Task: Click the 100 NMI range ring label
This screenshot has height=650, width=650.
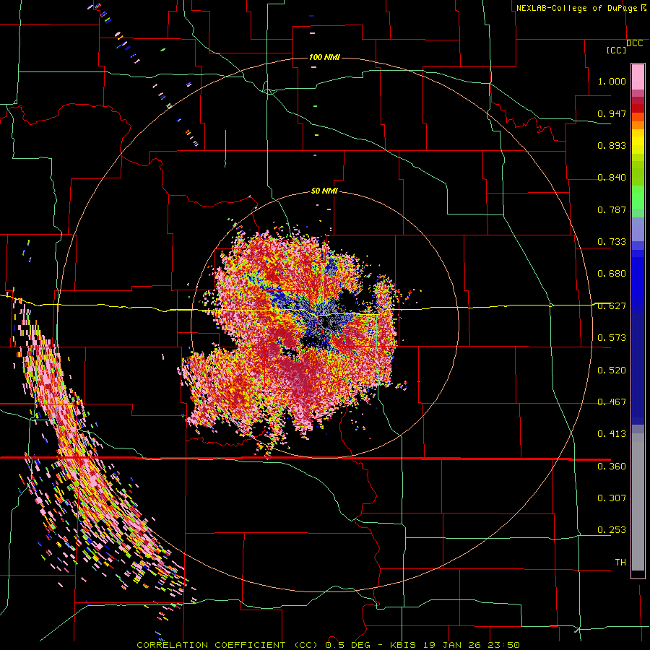Action: click(x=324, y=57)
